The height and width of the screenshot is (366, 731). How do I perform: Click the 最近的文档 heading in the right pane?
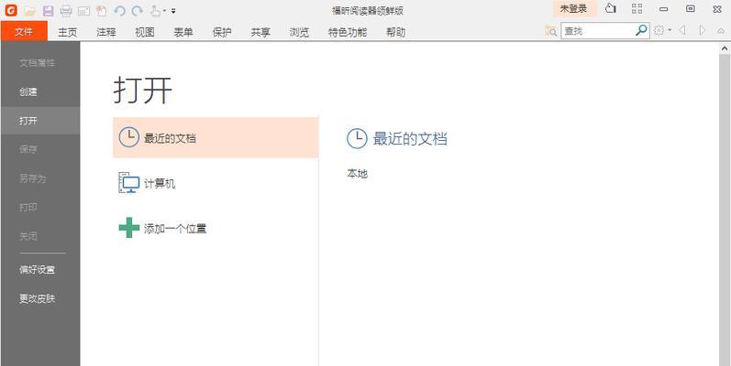[410, 138]
